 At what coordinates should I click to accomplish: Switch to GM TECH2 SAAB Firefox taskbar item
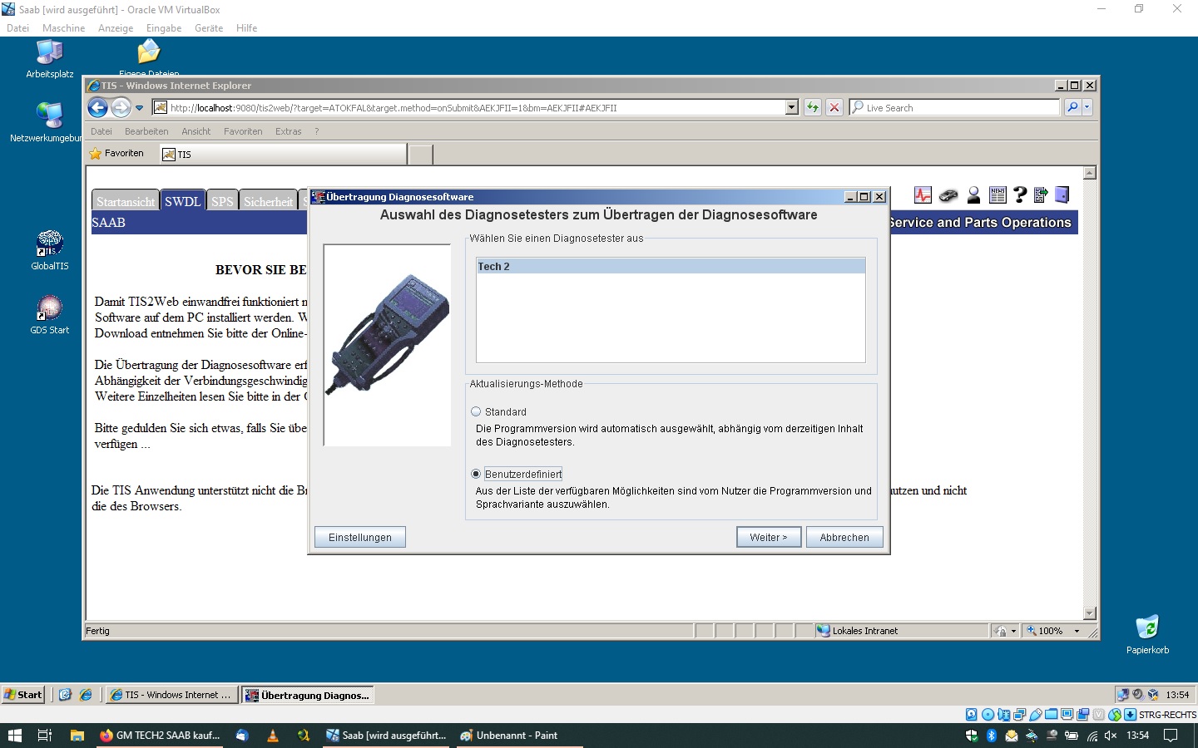coord(160,736)
